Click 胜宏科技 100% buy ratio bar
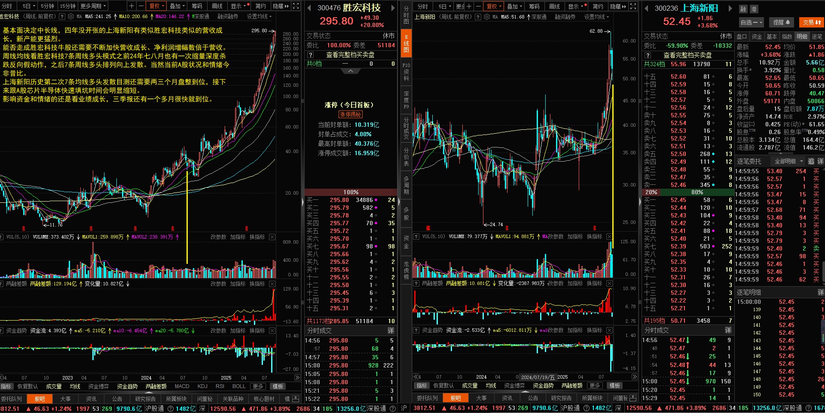 pyautogui.click(x=351, y=192)
